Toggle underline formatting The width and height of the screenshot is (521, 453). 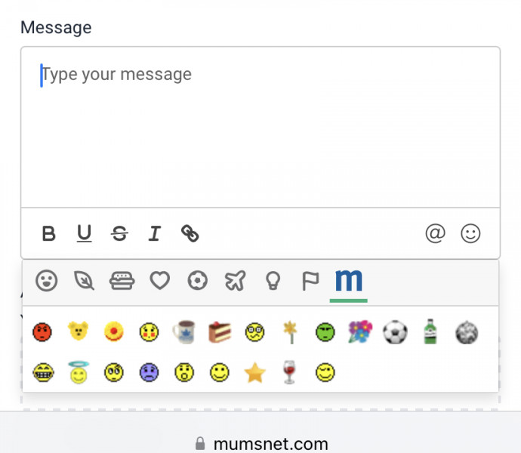84,234
